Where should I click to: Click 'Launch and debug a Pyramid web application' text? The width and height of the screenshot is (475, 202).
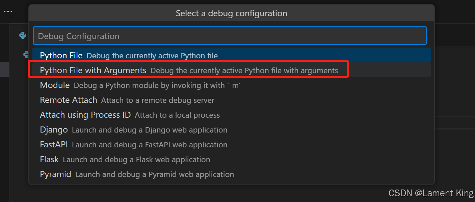tap(154, 175)
